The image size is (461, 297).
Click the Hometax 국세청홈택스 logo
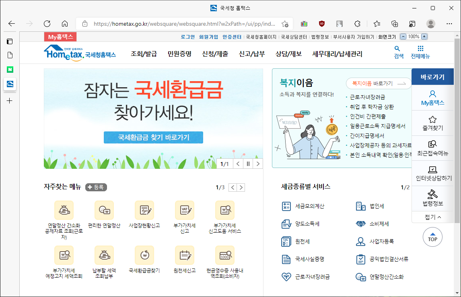[x=80, y=53]
